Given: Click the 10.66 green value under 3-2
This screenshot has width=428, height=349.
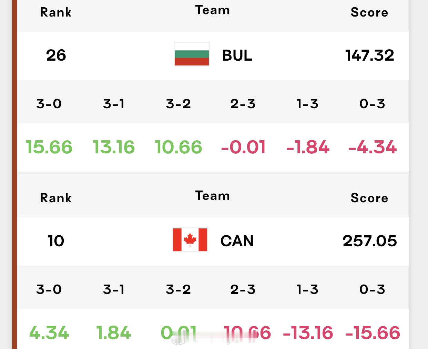Looking at the screenshot, I should pyautogui.click(x=178, y=147).
